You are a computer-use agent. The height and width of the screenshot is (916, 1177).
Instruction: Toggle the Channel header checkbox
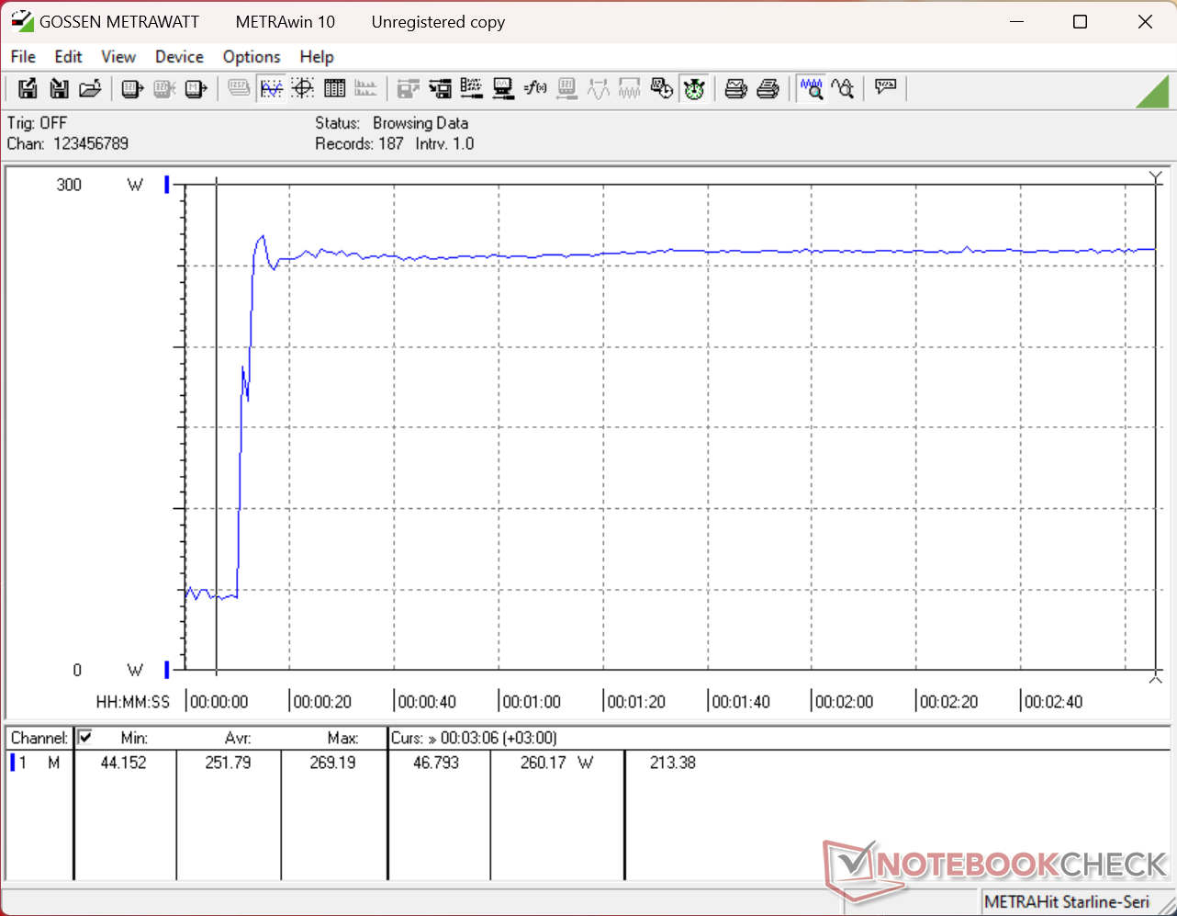pyautogui.click(x=85, y=737)
